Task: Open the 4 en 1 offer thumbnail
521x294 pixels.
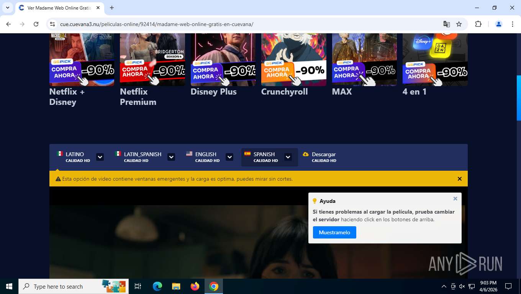Action: (x=435, y=59)
